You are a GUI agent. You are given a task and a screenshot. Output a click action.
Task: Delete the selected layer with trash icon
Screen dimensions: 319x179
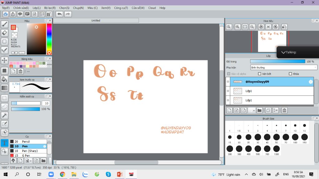(x=284, y=110)
